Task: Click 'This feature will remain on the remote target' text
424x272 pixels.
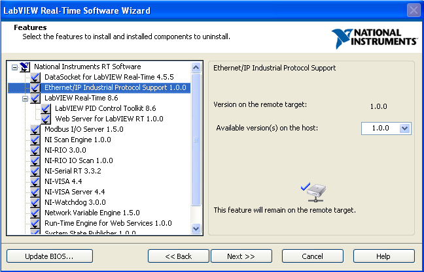Action: 285,210
